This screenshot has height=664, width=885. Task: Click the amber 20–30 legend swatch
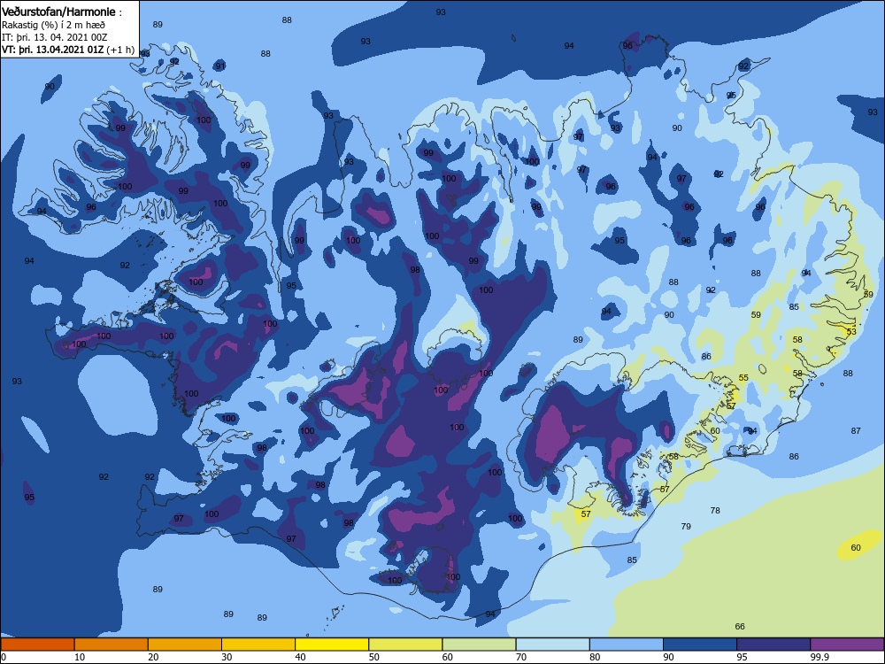pos(185,645)
